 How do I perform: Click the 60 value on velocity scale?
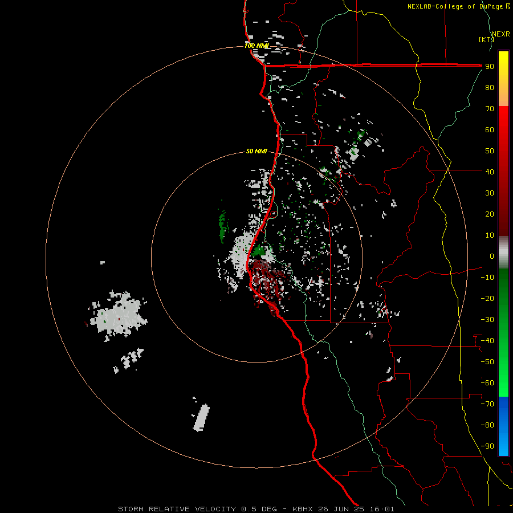click(x=490, y=129)
